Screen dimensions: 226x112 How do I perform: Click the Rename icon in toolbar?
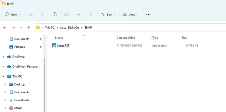click(66, 14)
